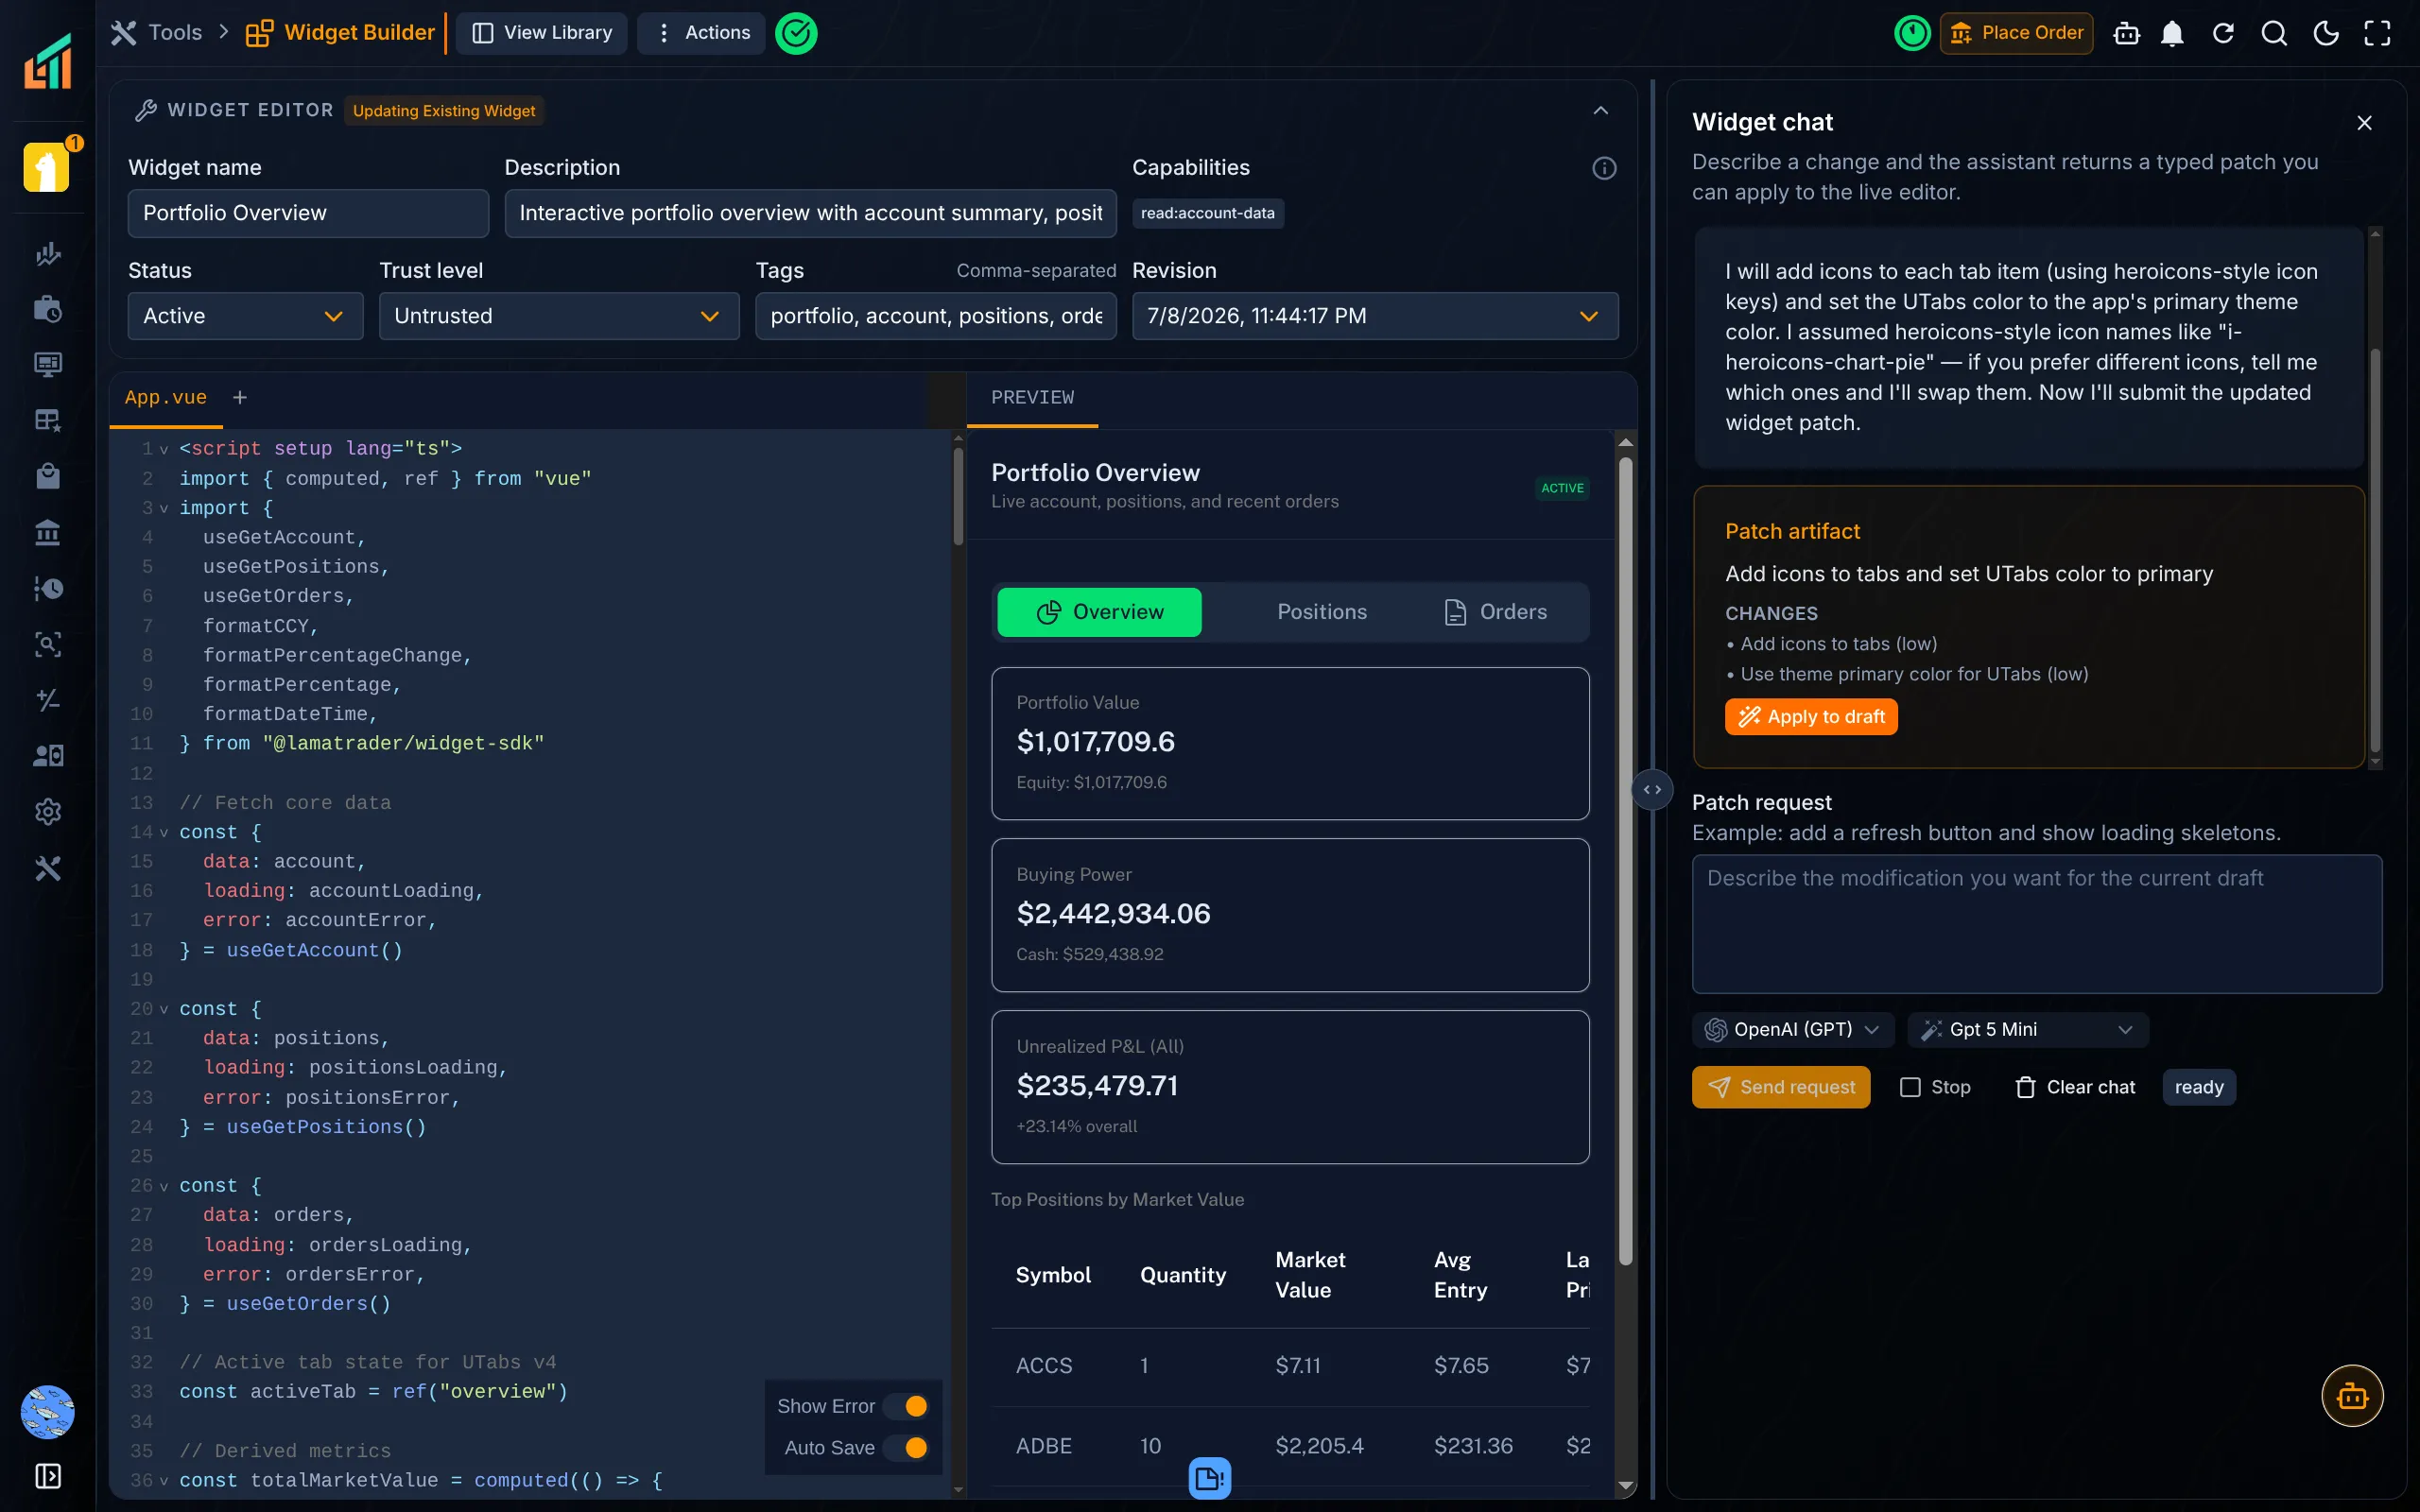Open the robot assistant icon in top bar
The height and width of the screenshot is (1512, 2420).
tap(2126, 33)
